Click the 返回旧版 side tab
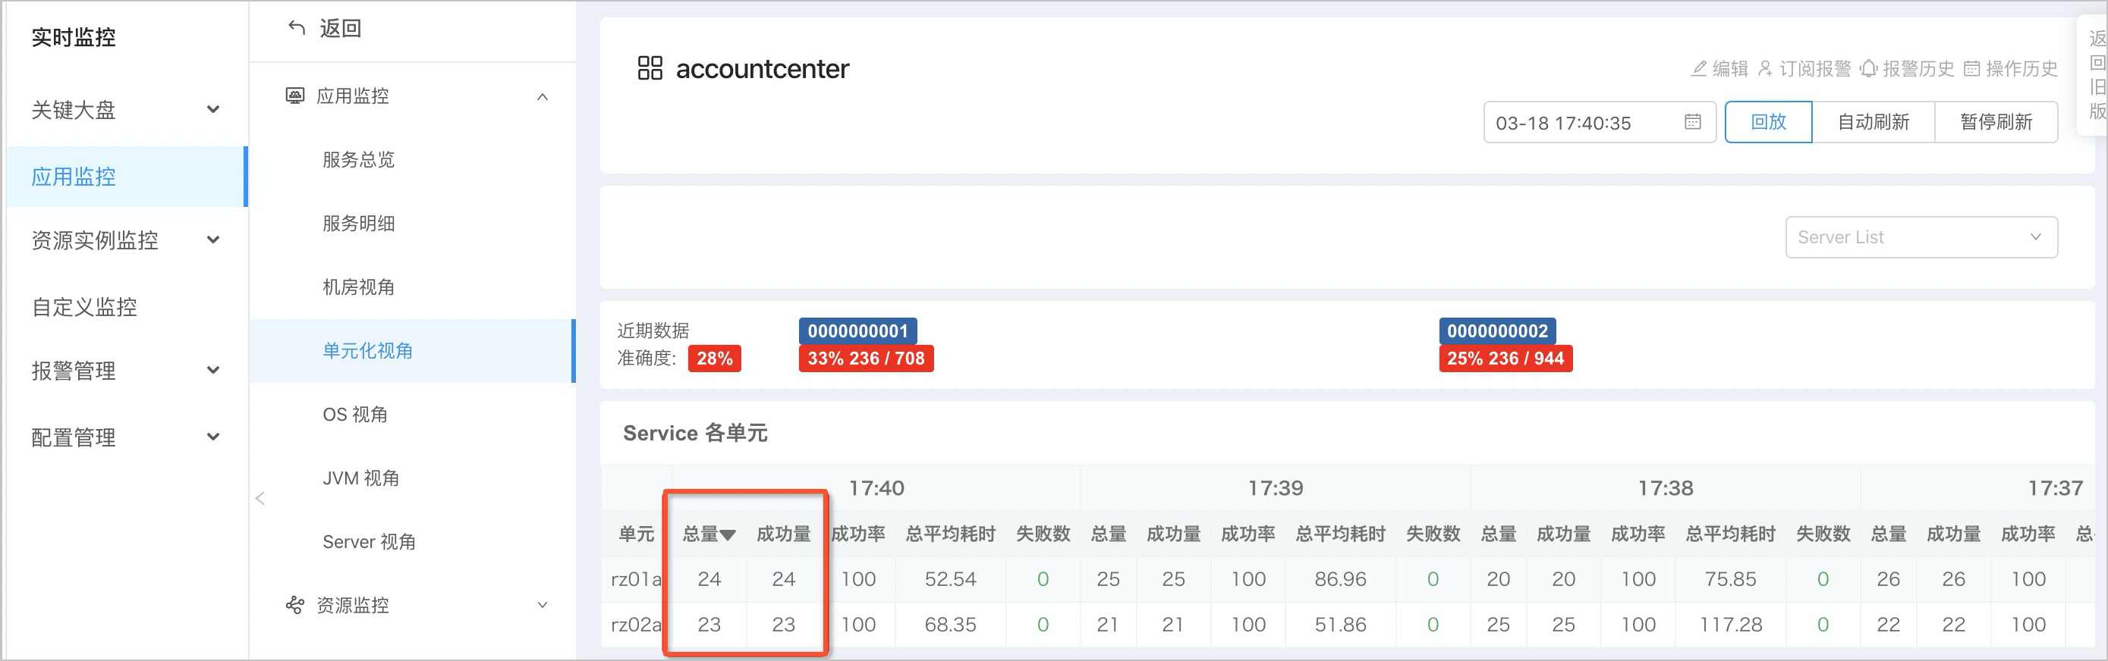 [2095, 74]
